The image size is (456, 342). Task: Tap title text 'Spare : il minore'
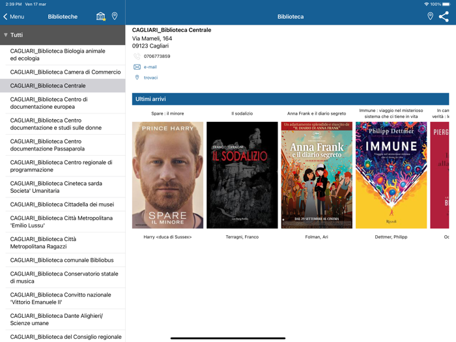click(x=167, y=113)
